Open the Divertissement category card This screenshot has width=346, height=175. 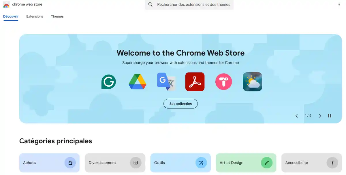coord(115,163)
